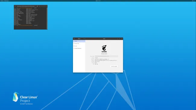Image resolution: width=196 pixels, height=110 pixels.
Task: Maximize the terminal window
Action: point(44,6)
